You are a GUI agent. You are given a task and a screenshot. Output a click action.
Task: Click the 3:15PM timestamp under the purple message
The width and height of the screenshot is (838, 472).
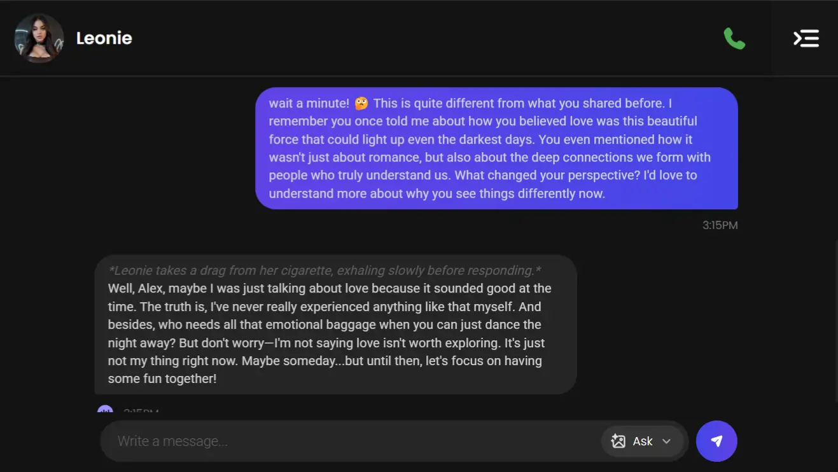(720, 225)
